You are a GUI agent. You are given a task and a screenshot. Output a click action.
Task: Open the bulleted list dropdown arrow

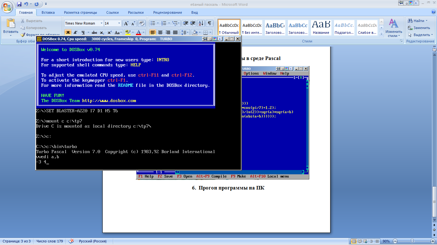click(x=158, y=23)
